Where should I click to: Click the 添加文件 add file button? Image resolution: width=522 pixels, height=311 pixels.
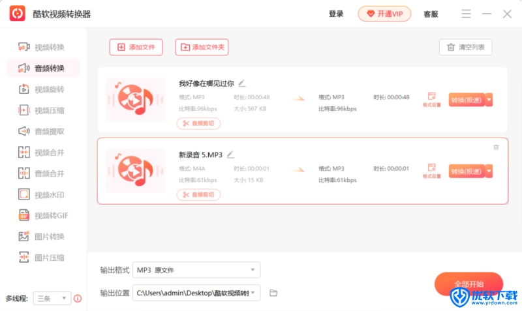[x=136, y=47]
